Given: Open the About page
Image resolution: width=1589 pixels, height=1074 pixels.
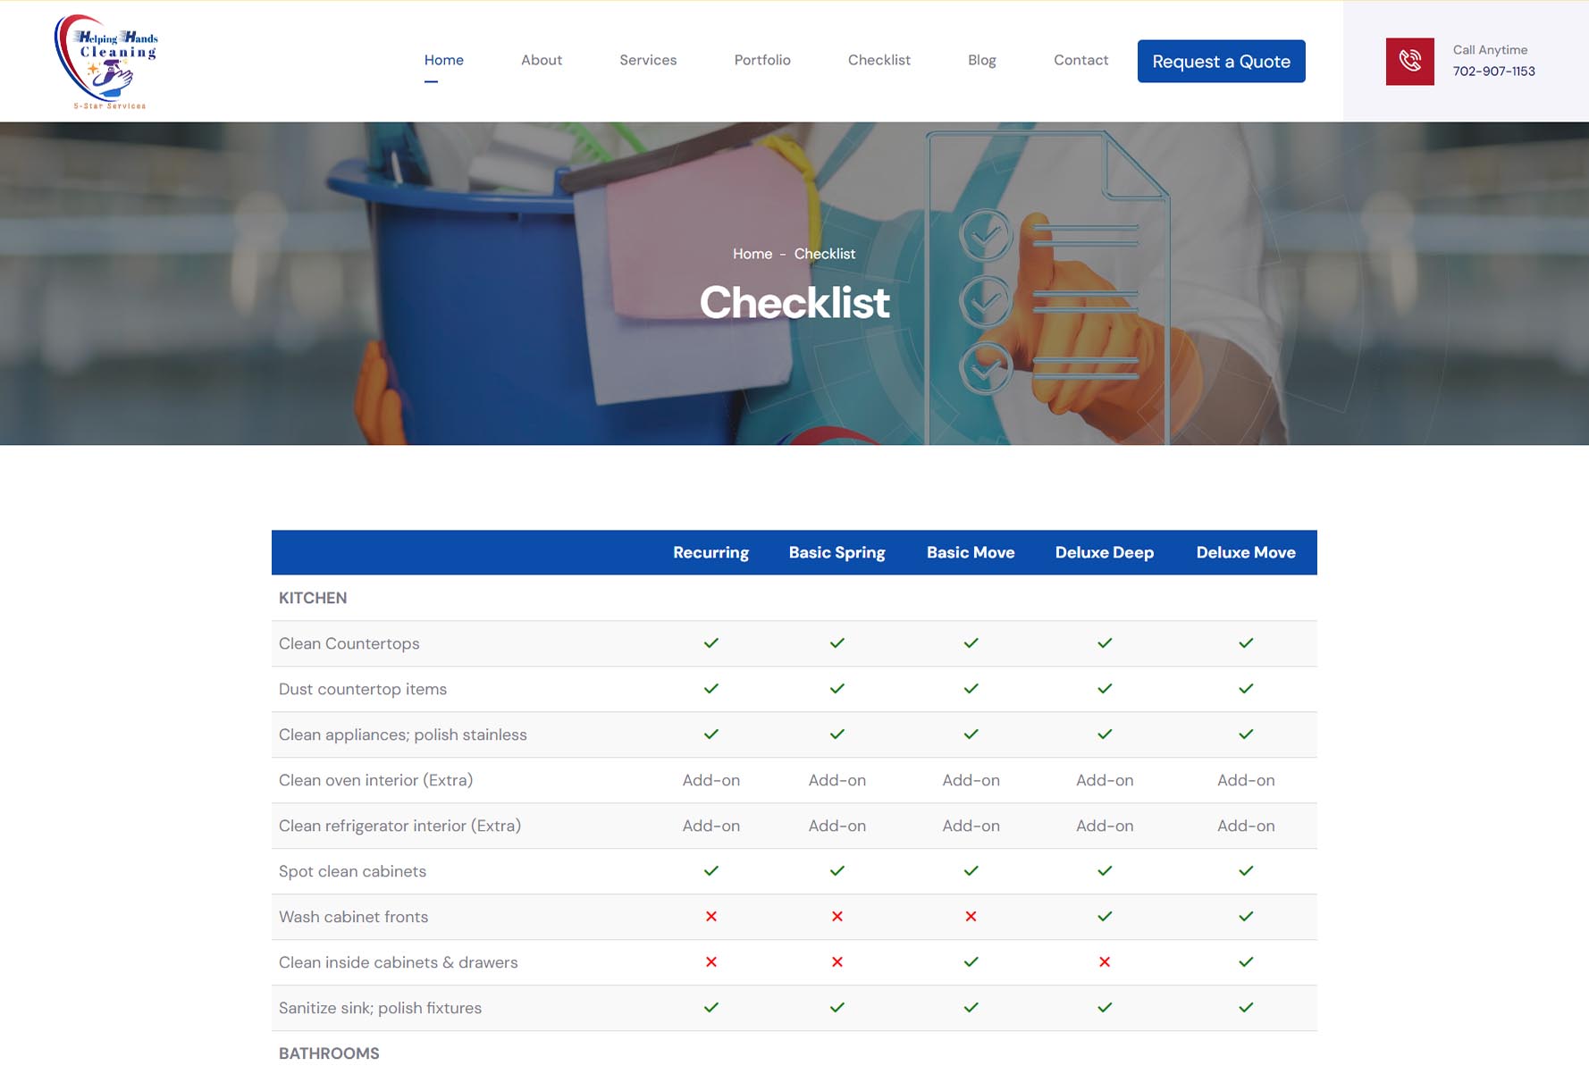Looking at the screenshot, I should (541, 60).
